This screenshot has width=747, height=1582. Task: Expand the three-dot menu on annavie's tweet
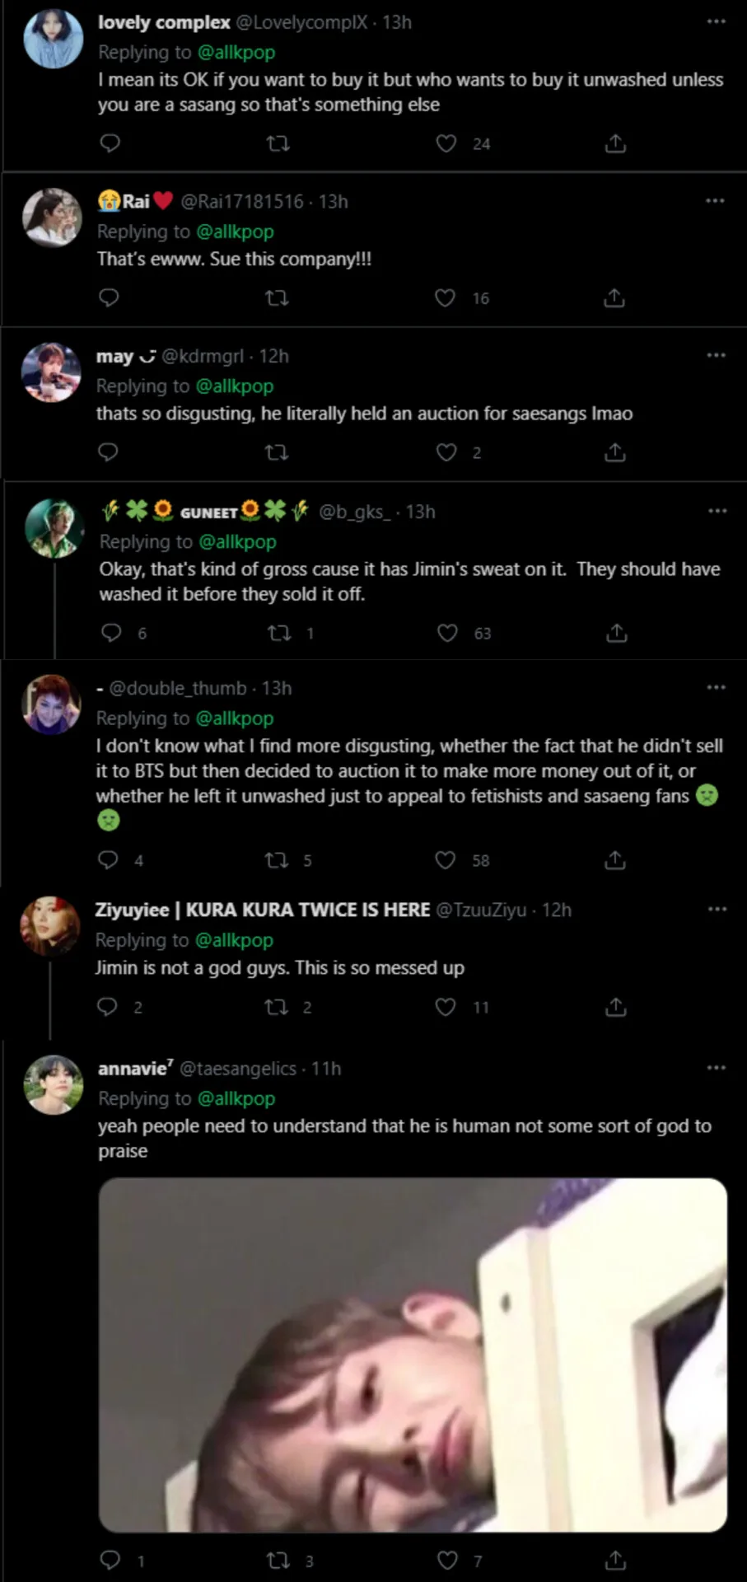click(716, 1068)
